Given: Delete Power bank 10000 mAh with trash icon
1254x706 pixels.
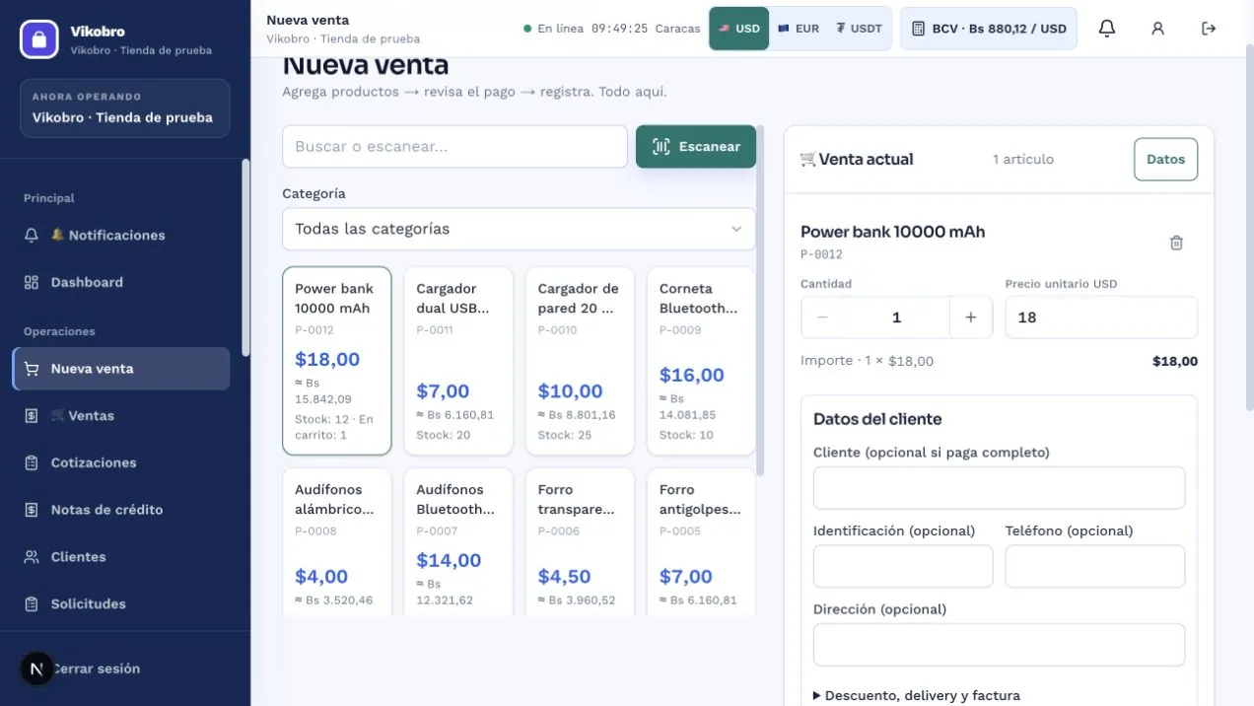Looking at the screenshot, I should click(x=1176, y=243).
